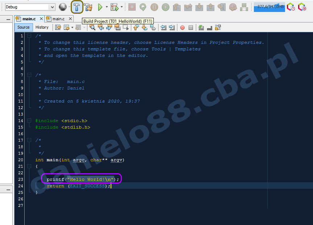Image resolution: width=313 pixels, height=225 pixels.
Task: Click the Profile Project clock icon
Action: point(291,7)
